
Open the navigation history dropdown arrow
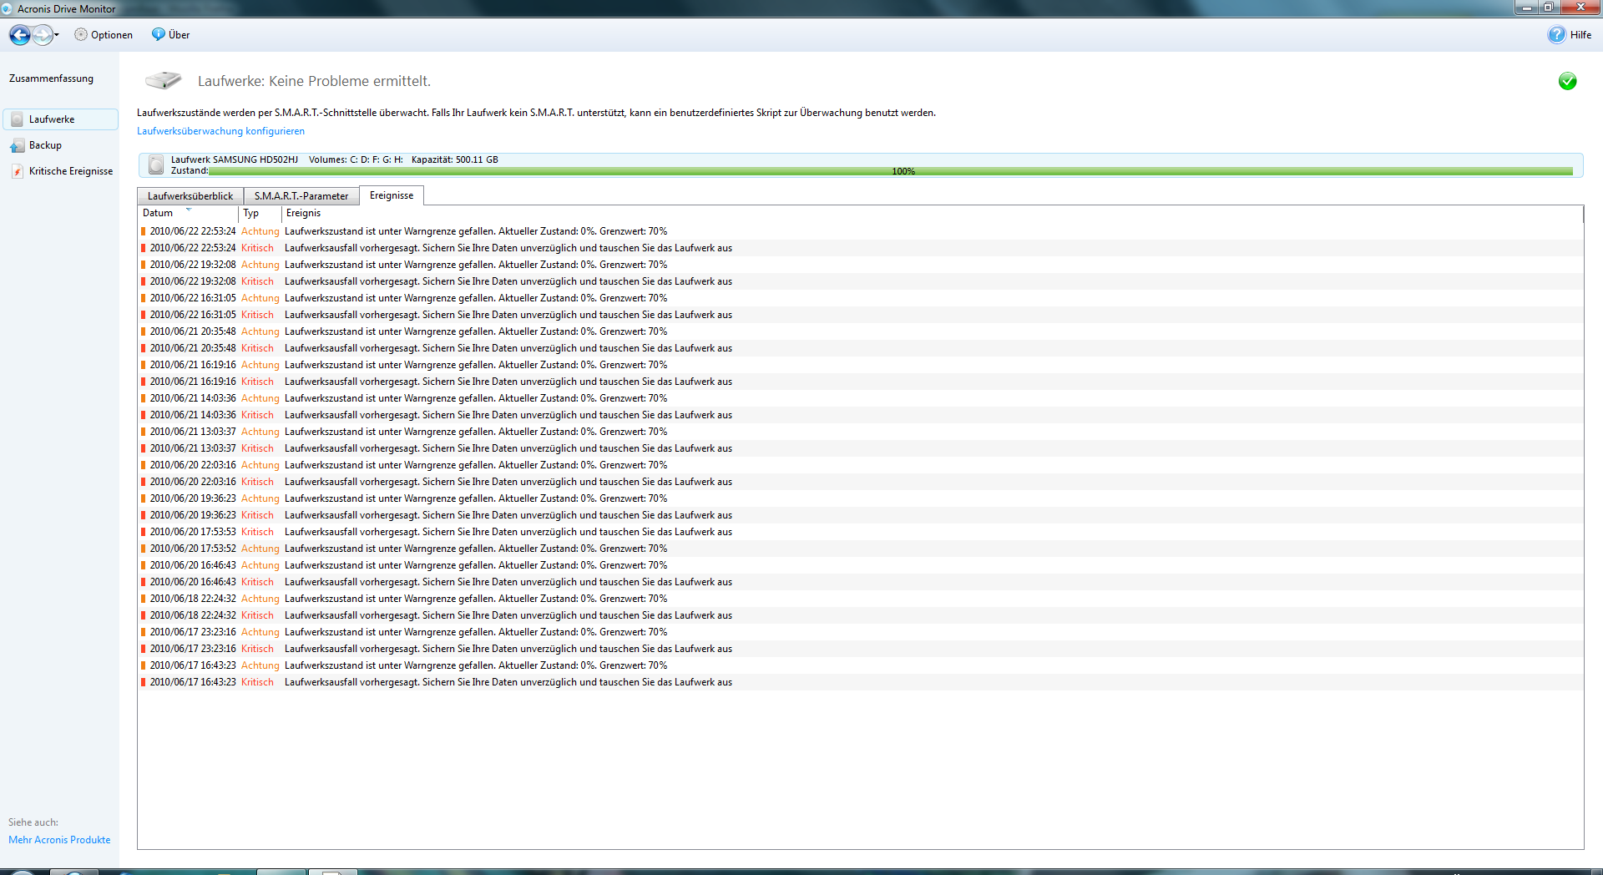point(57,35)
